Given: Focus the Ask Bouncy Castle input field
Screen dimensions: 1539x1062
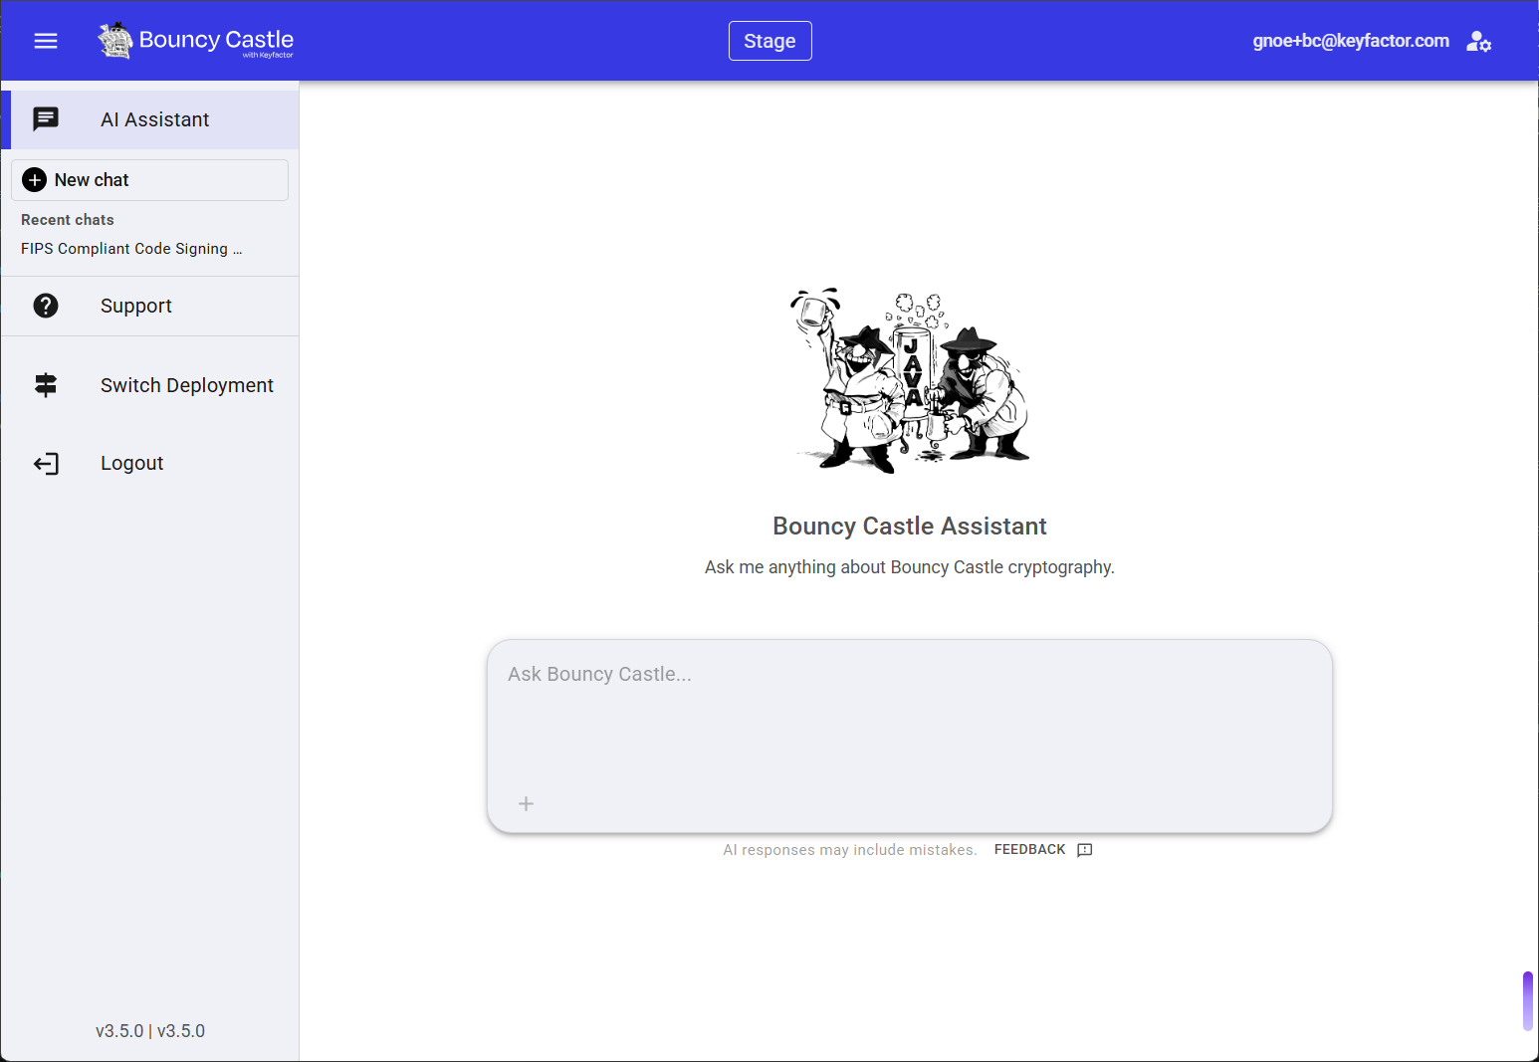Looking at the screenshot, I should click(x=910, y=737).
